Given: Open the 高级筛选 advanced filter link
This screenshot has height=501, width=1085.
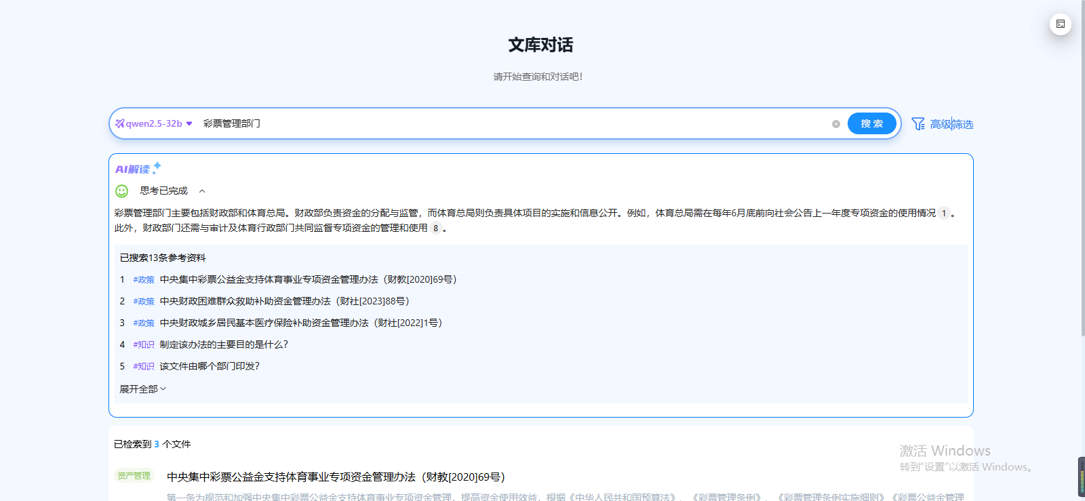Looking at the screenshot, I should pos(951,124).
